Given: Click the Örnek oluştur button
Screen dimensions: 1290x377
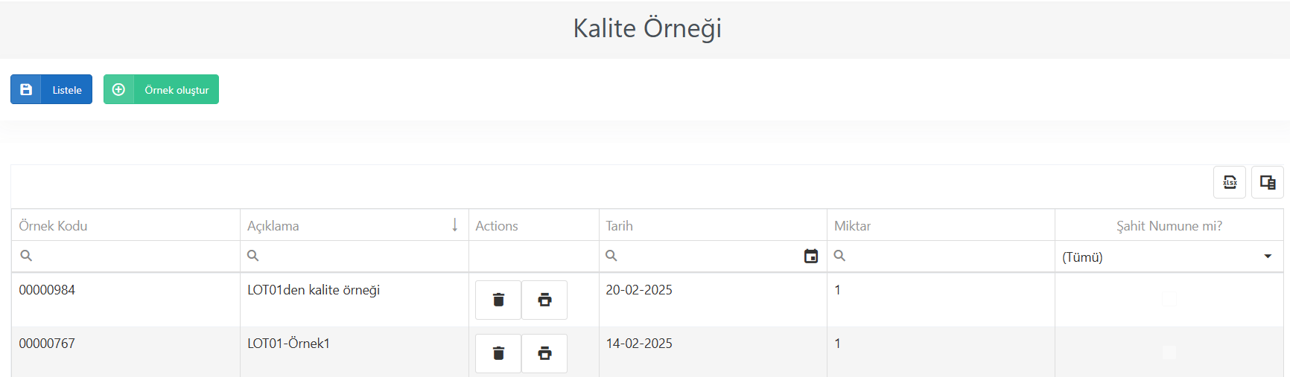Looking at the screenshot, I should 161,89.
